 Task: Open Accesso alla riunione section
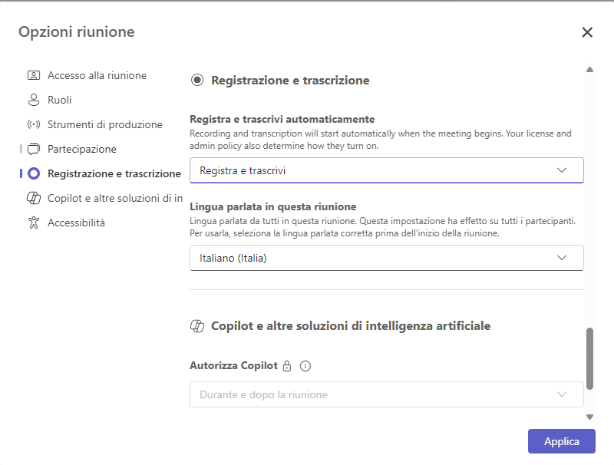point(97,75)
